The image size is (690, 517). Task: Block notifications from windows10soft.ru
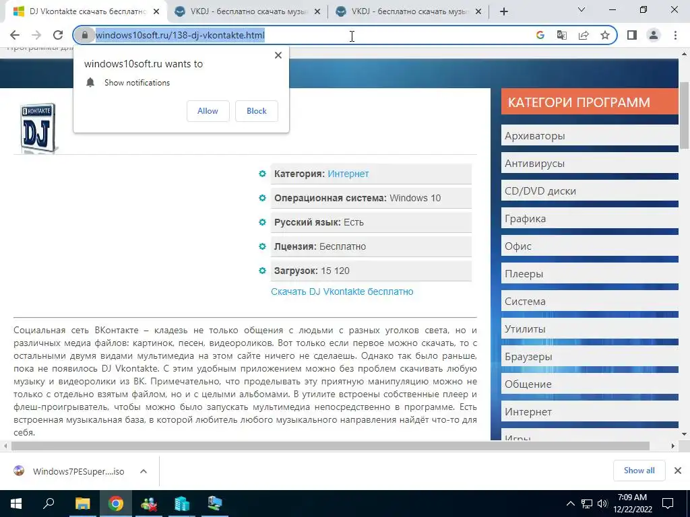pyautogui.click(x=257, y=111)
